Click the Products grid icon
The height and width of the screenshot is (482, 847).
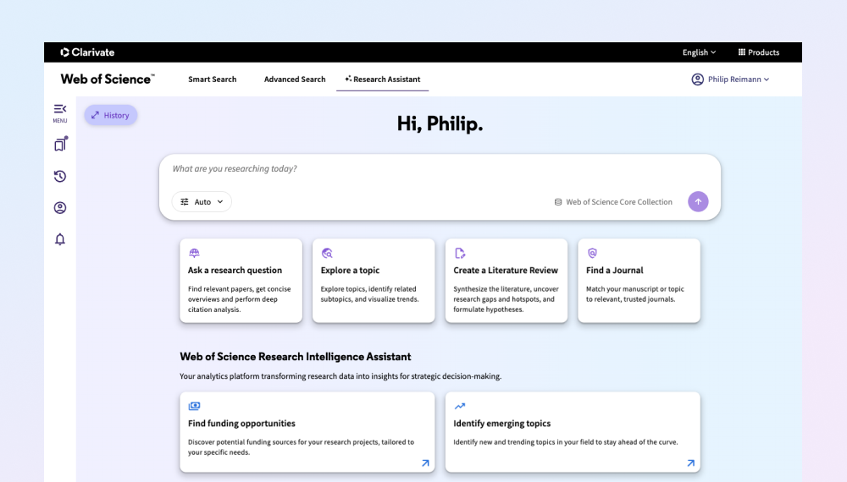742,52
